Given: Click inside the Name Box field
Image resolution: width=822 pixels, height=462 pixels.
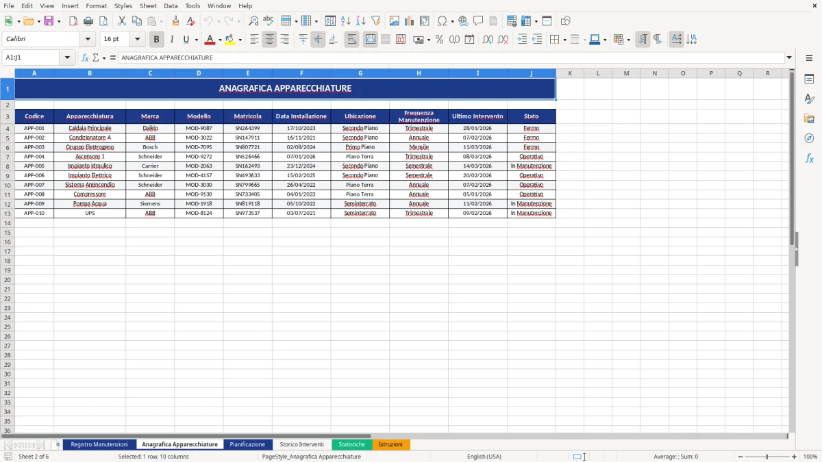Looking at the screenshot, I should 31,57.
